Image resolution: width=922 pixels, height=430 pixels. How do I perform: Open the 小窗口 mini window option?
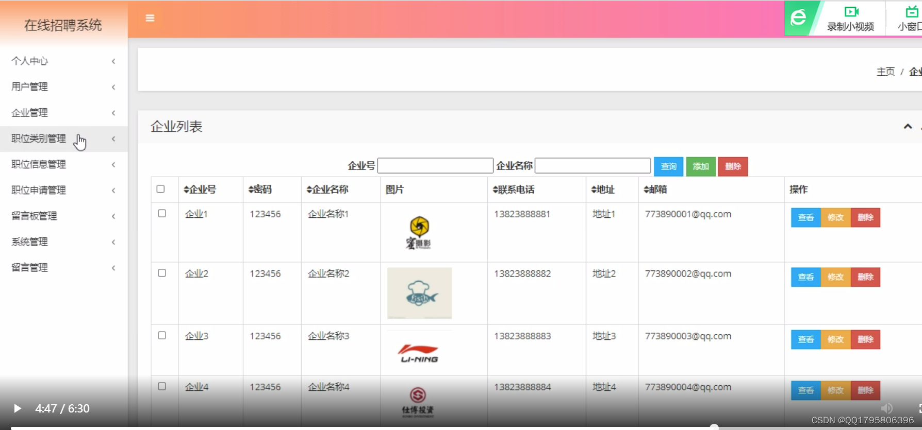tap(910, 19)
